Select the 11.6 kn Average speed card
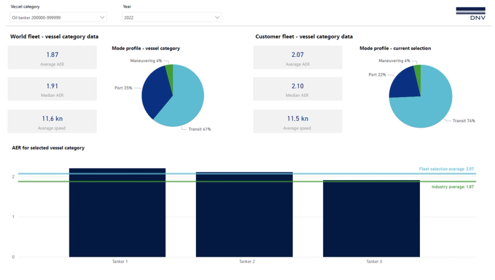This screenshot has width=495, height=280. pos(52,121)
